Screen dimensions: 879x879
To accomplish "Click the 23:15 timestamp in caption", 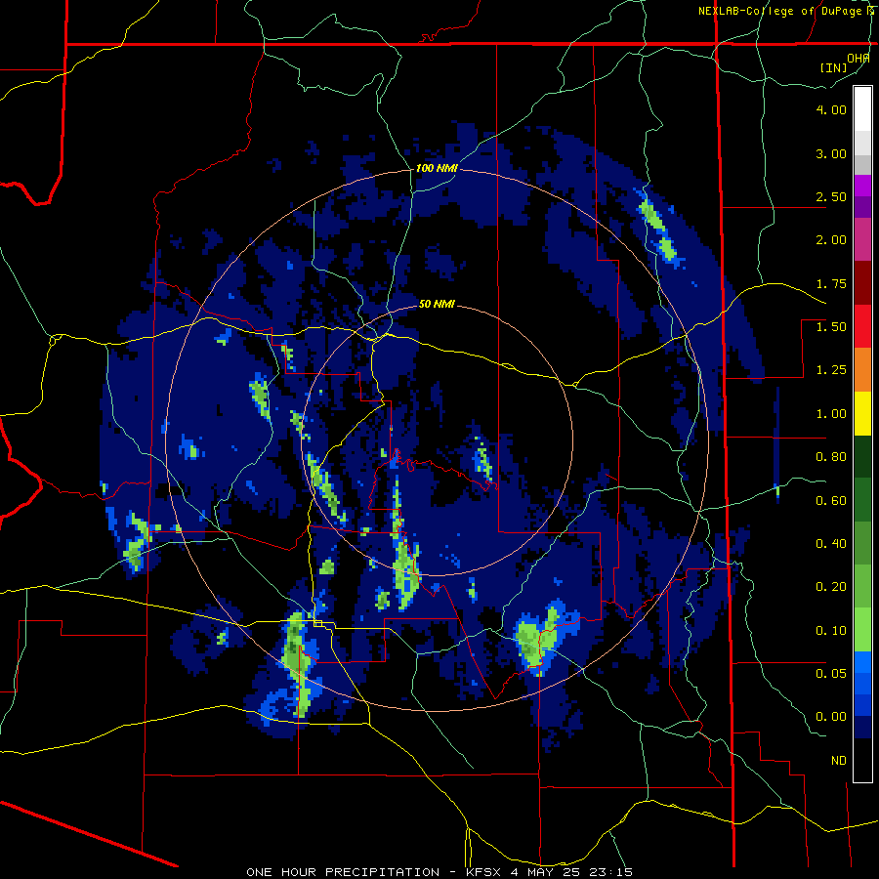I will (611, 872).
